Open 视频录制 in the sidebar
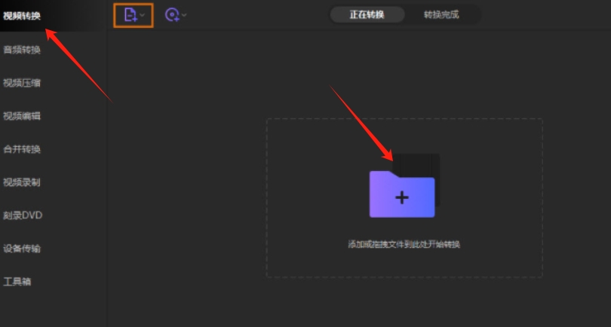This screenshot has width=611, height=327. coord(22,182)
